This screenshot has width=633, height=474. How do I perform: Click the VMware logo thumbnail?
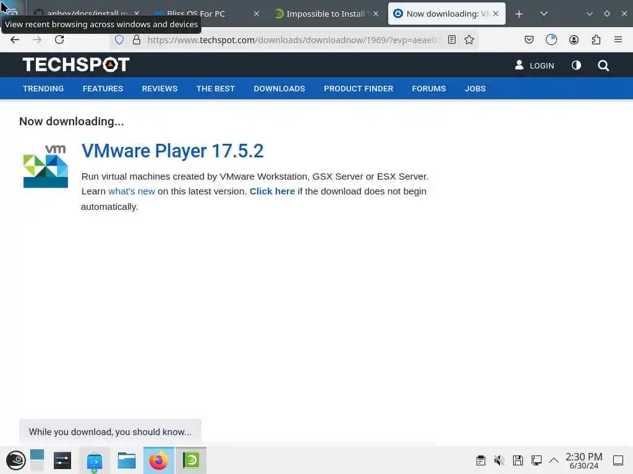click(46, 166)
